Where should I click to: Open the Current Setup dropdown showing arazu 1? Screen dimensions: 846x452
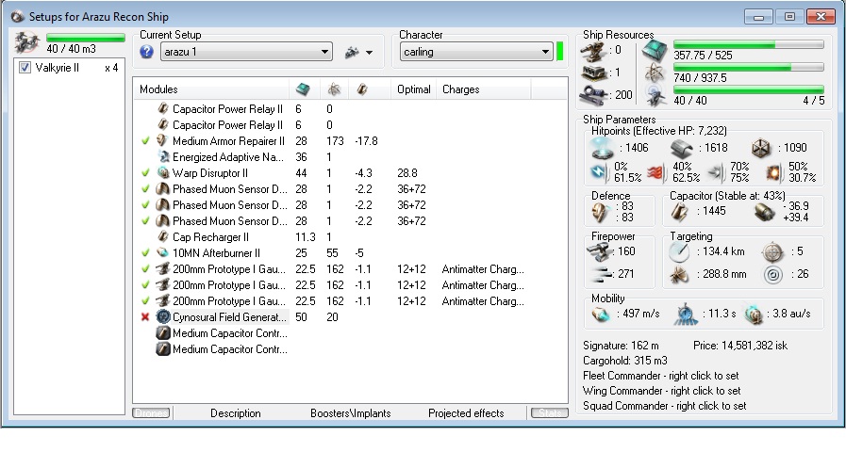pos(246,52)
